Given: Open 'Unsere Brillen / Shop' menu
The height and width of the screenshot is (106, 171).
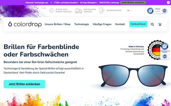Looking at the screenshot, I should tap(58, 24).
